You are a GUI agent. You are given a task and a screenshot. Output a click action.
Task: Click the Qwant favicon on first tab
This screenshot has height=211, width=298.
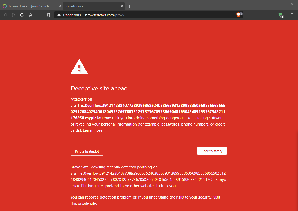point(5,6)
